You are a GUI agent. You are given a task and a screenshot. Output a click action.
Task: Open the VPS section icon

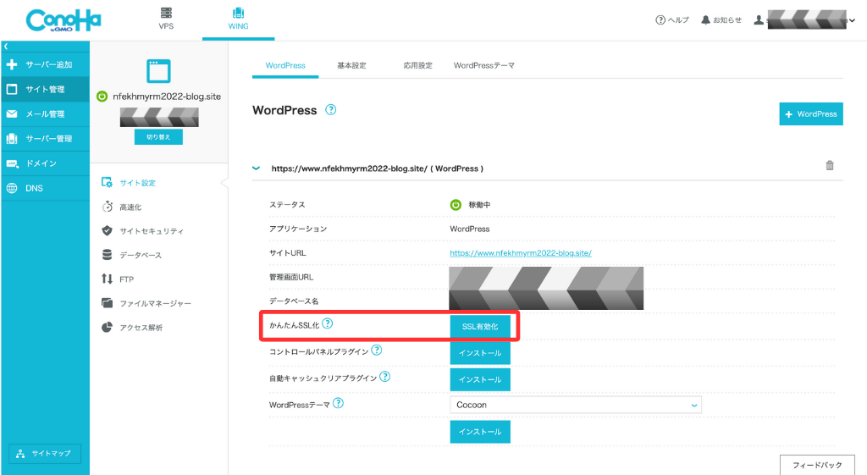point(166,13)
